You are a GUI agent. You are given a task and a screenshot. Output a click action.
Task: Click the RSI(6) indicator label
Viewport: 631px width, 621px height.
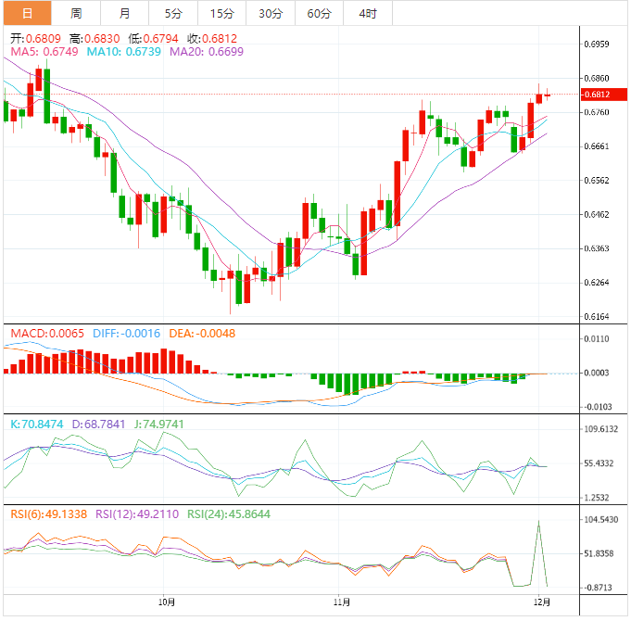(x=49, y=513)
